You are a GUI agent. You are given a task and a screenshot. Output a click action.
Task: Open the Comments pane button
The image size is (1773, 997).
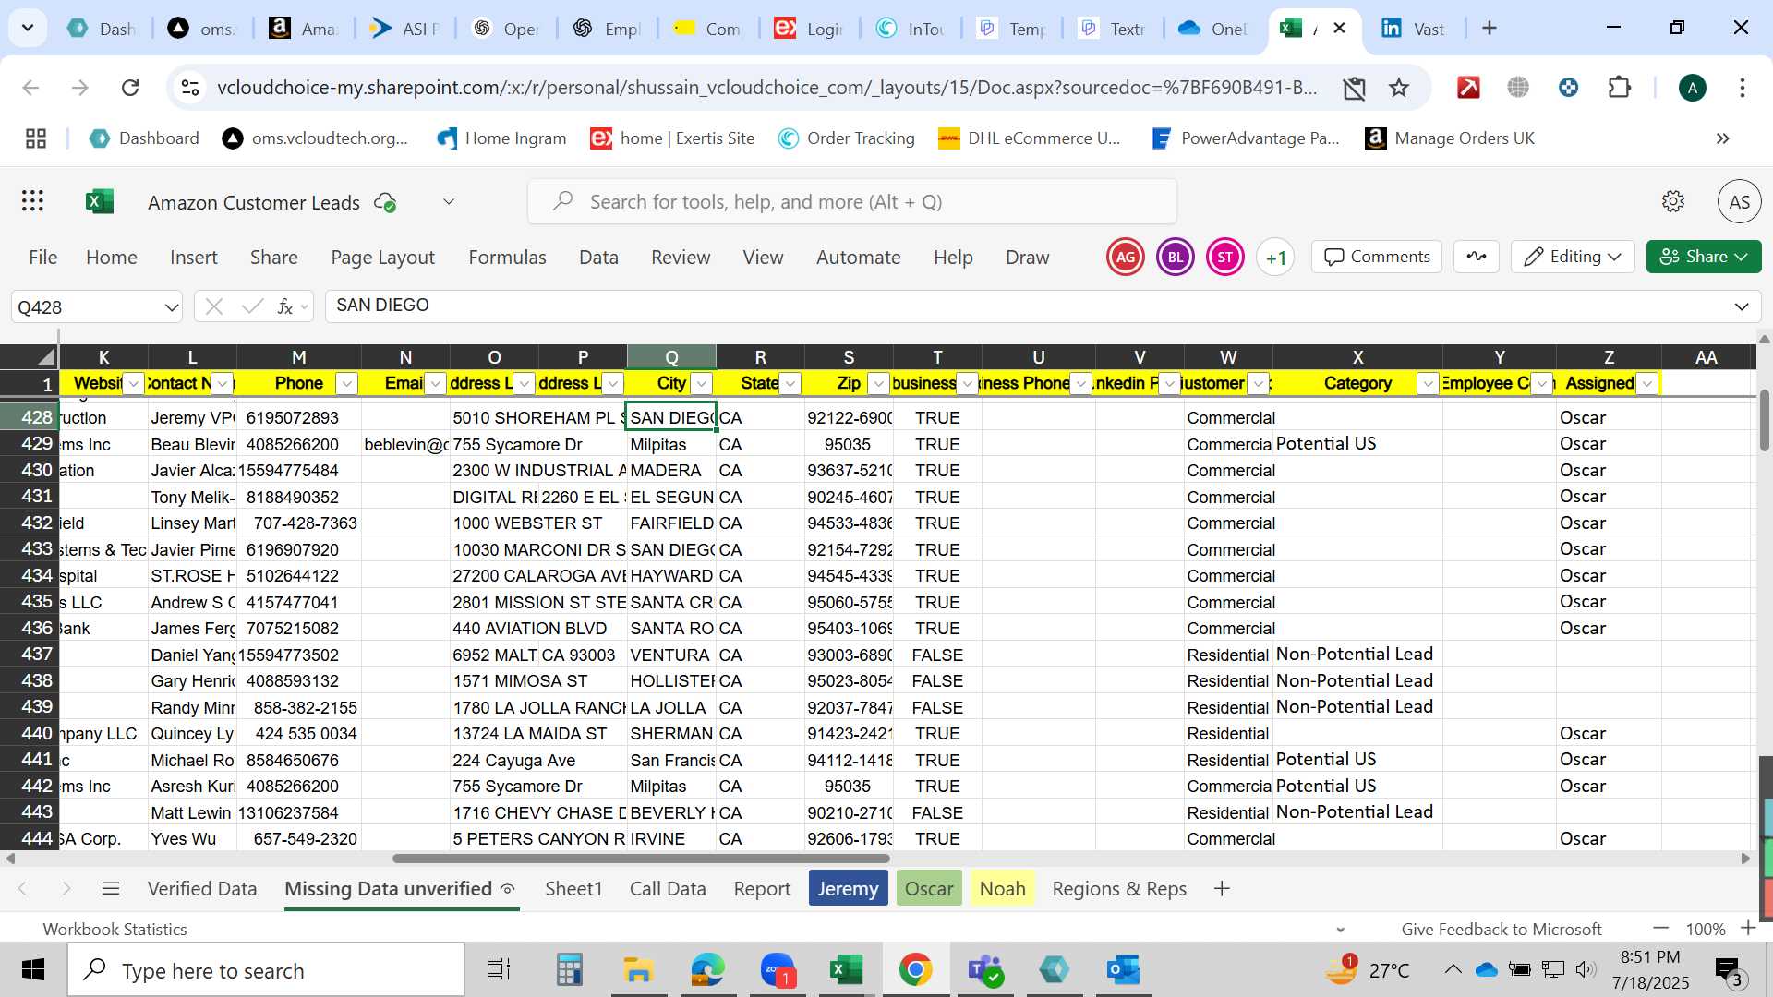point(1377,257)
